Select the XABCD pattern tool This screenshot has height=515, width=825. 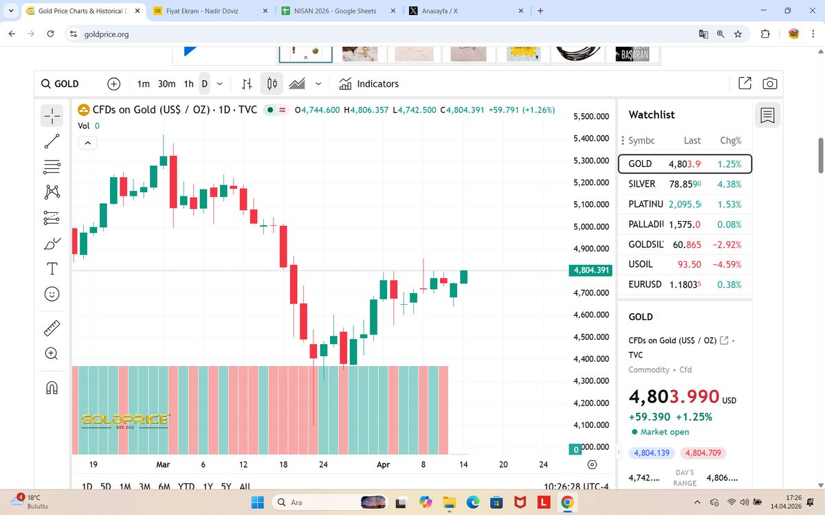(52, 192)
